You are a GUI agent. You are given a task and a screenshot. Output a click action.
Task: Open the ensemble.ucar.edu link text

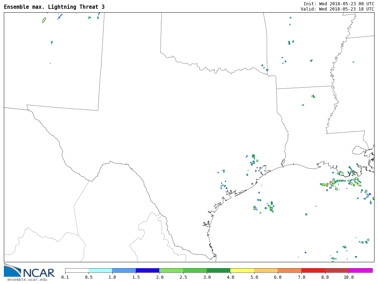[x=27, y=279]
